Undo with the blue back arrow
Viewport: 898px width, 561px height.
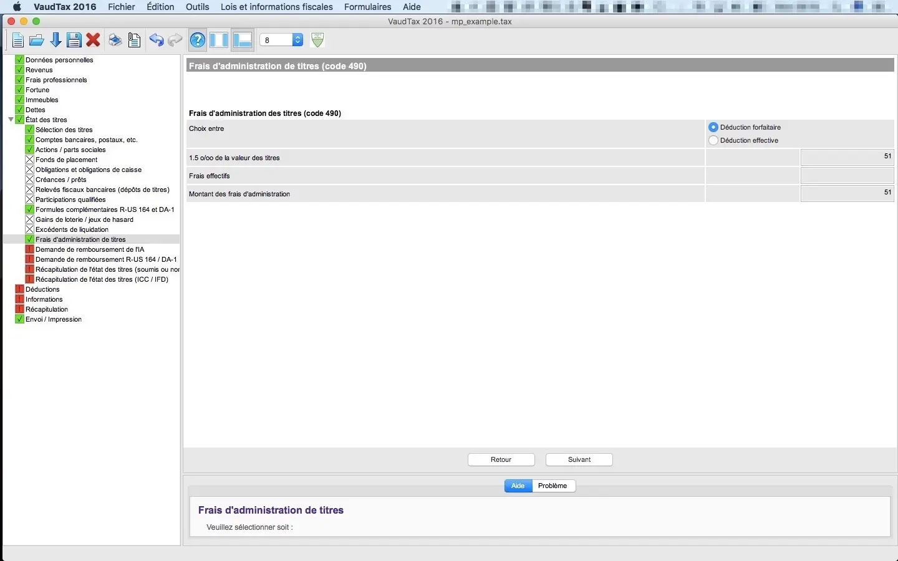(156, 41)
